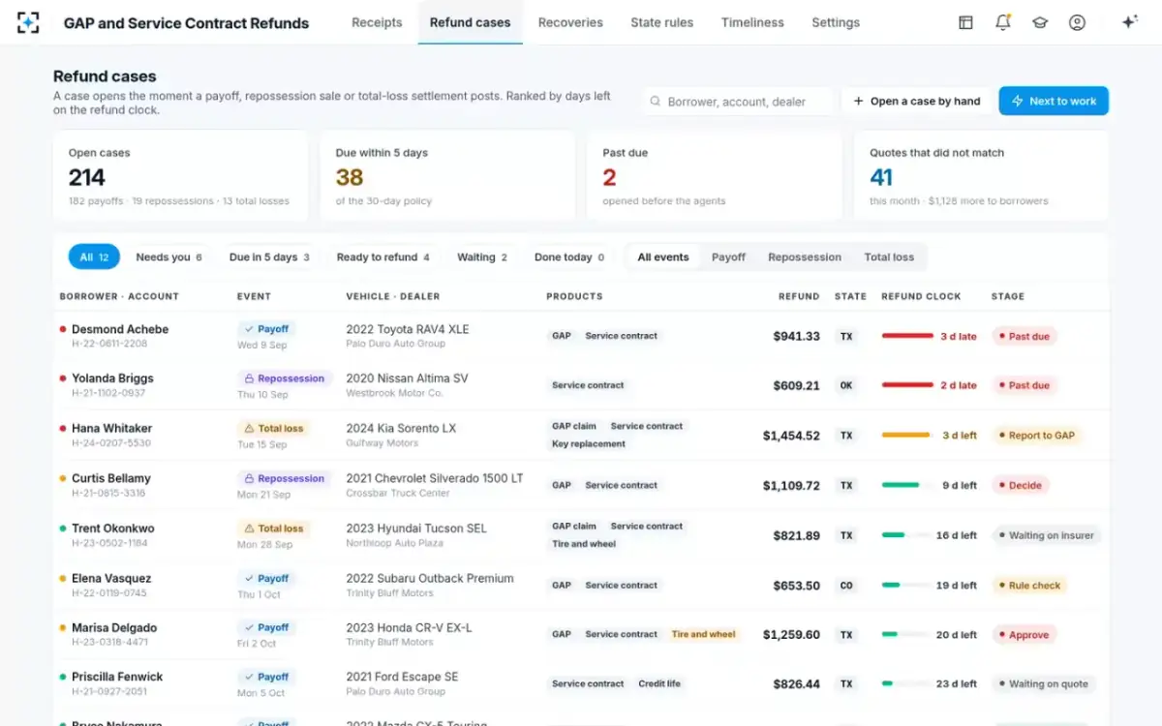The width and height of the screenshot is (1162, 726).
Task: Switch to the Refund cases tab
Action: [470, 22]
